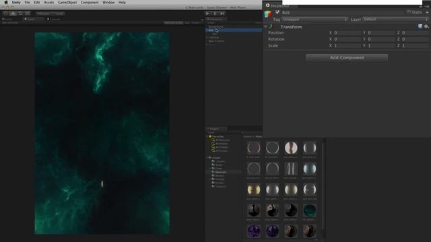
Task: Select the Hierarchy panel tab
Action: click(x=215, y=19)
